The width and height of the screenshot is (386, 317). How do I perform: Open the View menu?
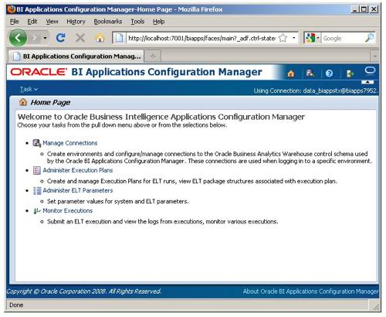(x=52, y=22)
